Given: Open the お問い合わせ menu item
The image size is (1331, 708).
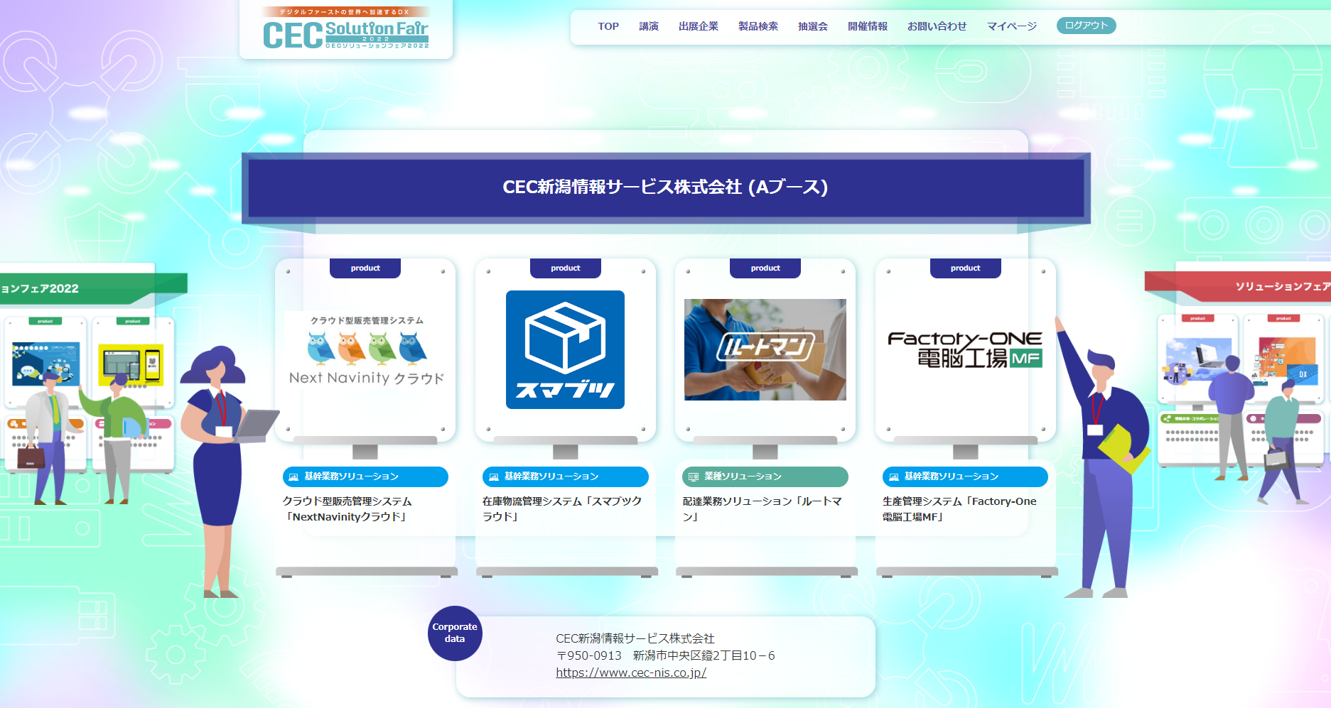Looking at the screenshot, I should click(937, 26).
